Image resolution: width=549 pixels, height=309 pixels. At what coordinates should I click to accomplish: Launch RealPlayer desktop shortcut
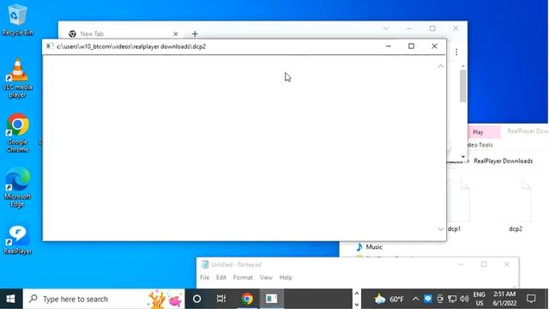[17, 239]
